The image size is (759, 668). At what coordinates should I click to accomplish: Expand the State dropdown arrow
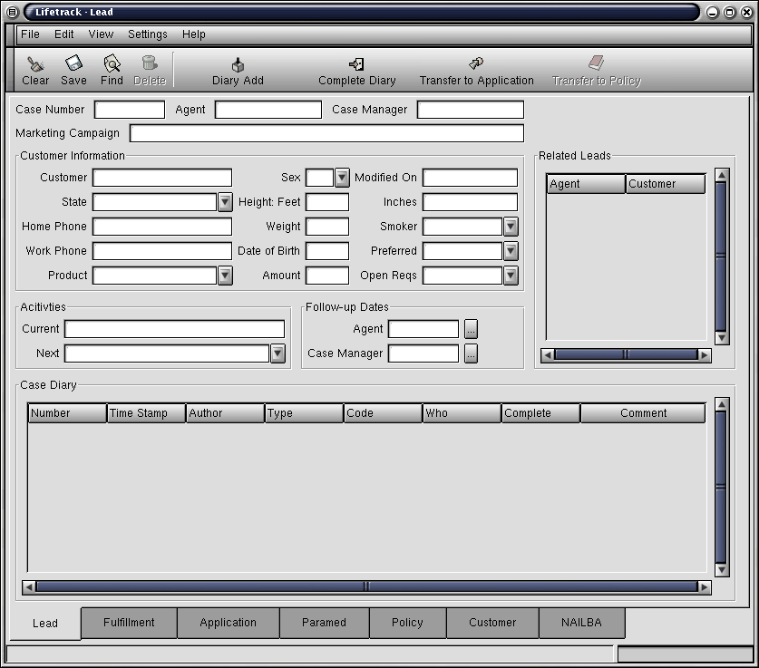[x=225, y=202]
